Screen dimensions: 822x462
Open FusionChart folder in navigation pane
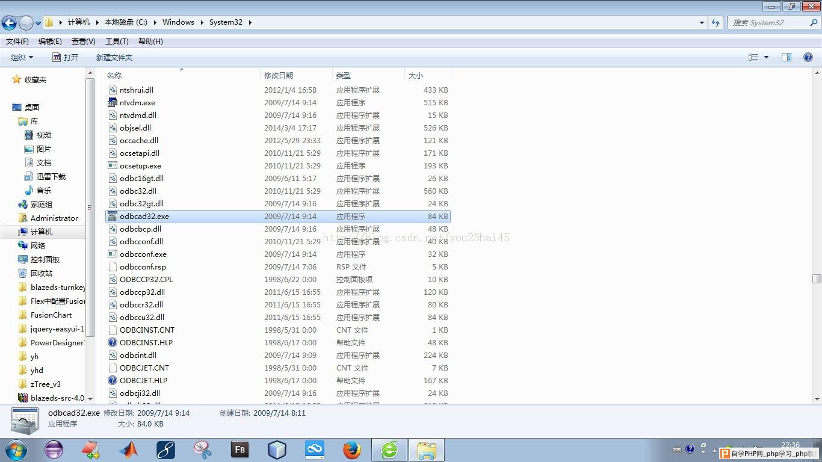tap(51, 315)
